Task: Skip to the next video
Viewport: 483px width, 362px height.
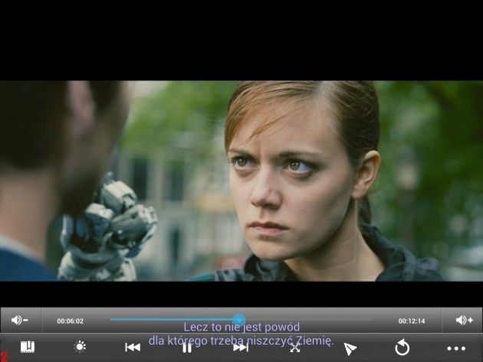Action: [241, 348]
